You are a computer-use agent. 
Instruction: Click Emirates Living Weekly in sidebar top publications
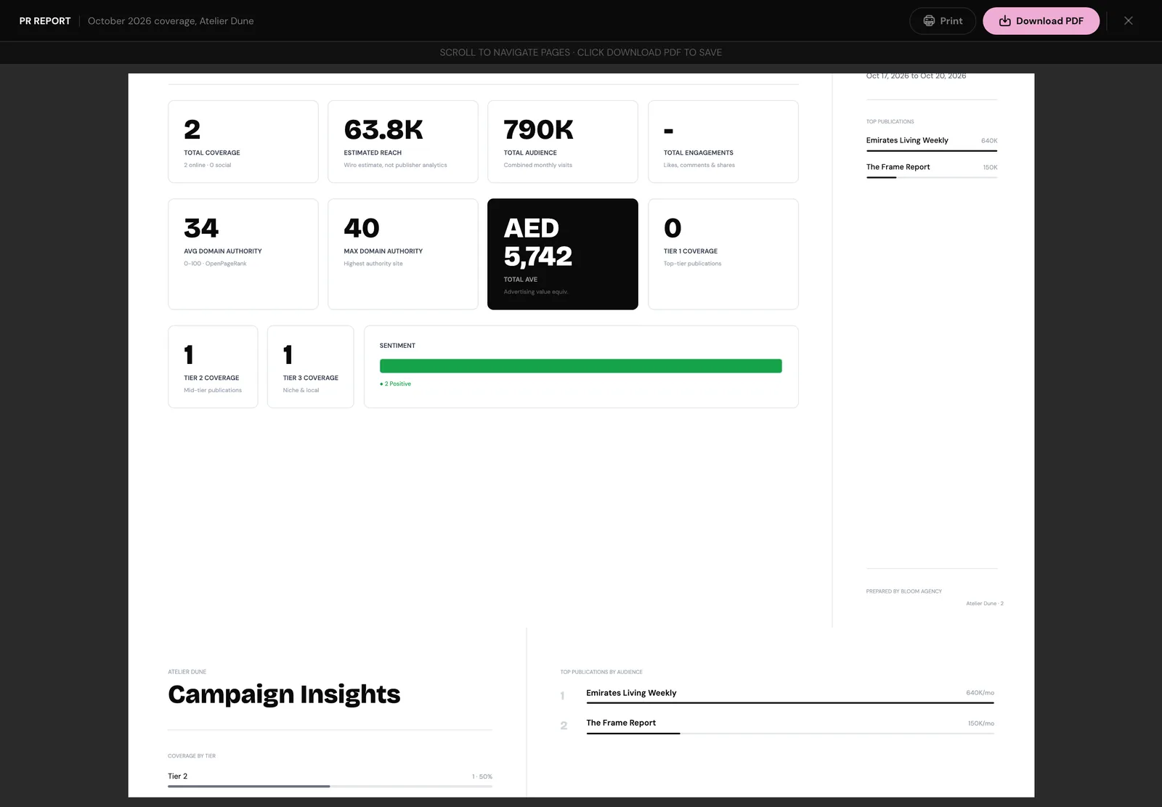(x=907, y=140)
